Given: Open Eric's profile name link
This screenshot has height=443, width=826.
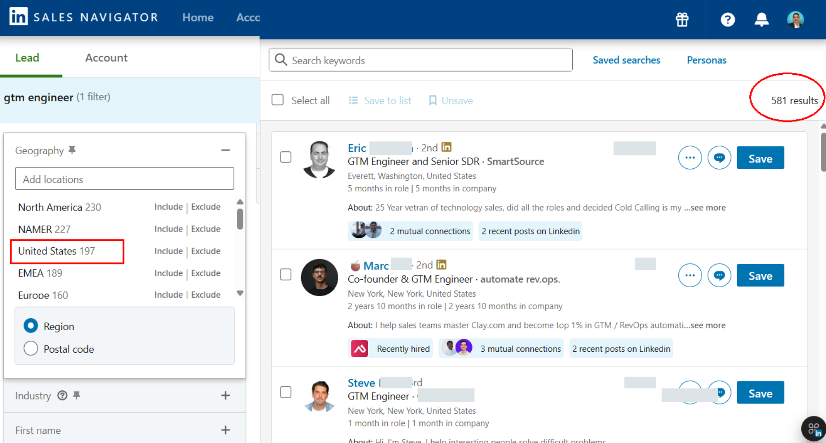Looking at the screenshot, I should click(x=357, y=148).
